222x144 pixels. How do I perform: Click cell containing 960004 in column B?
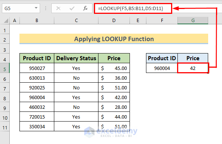tap(37, 97)
